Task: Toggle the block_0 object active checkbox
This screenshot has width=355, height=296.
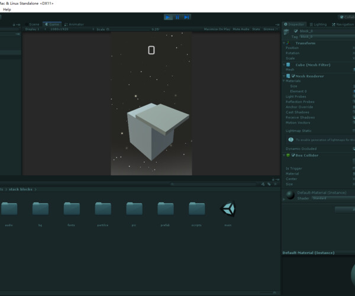Action: [x=296, y=31]
